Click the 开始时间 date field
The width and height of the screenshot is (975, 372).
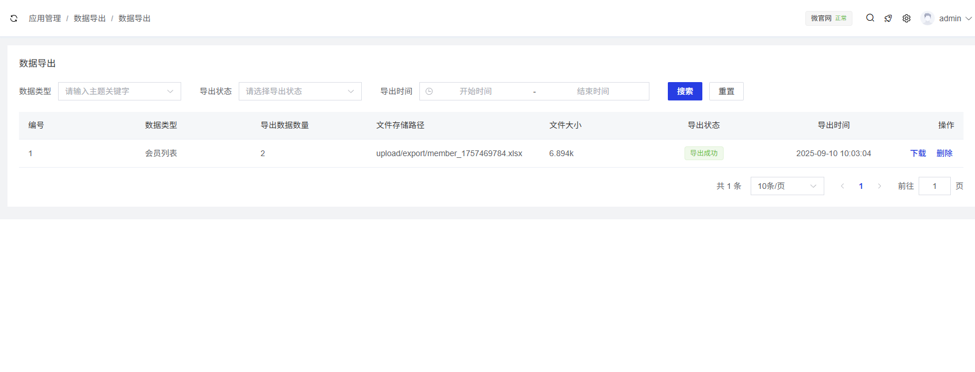[x=475, y=91]
